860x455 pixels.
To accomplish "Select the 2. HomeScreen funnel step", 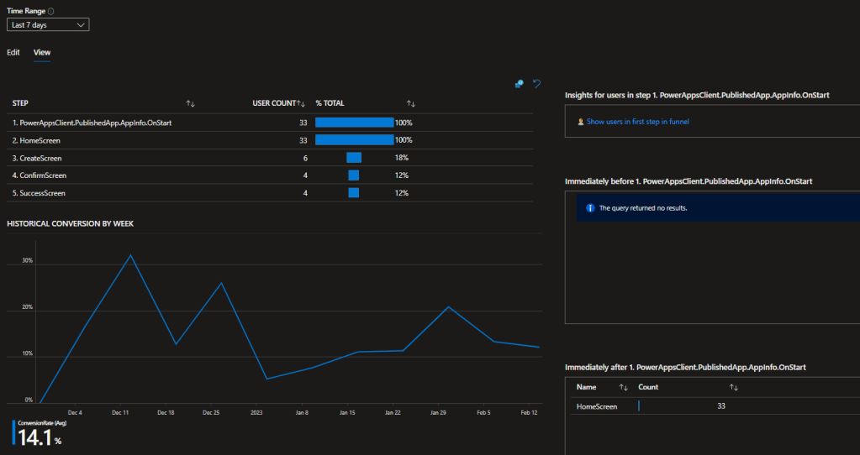I will point(38,140).
